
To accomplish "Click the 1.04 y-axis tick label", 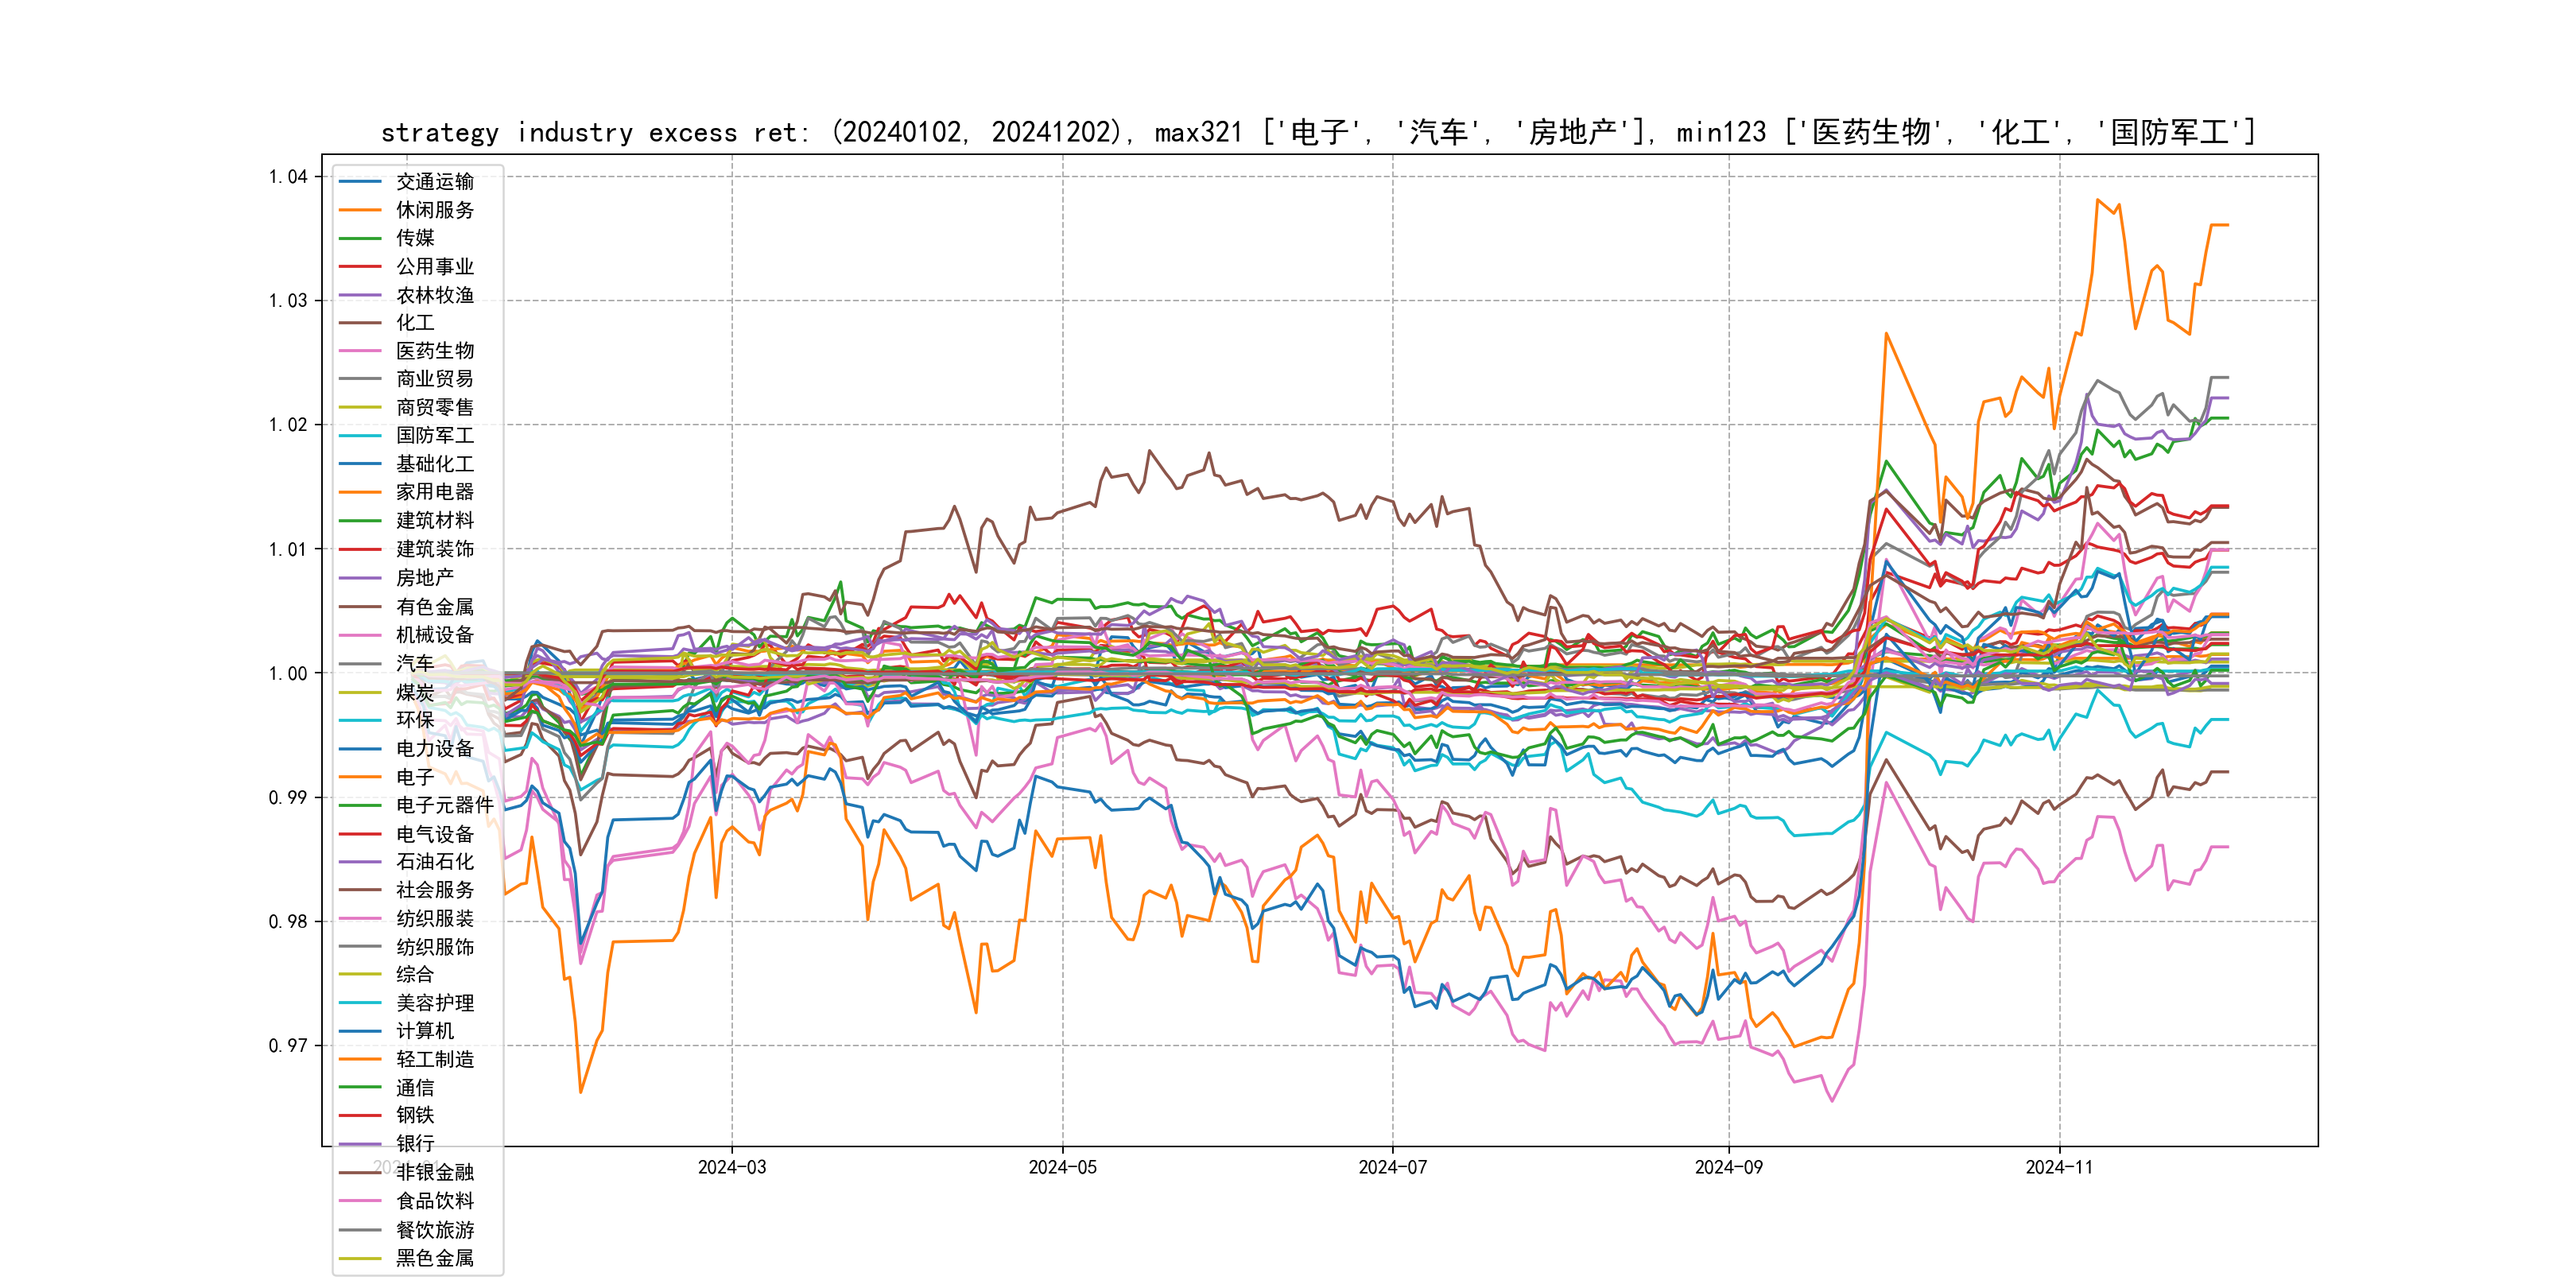I will point(288,177).
